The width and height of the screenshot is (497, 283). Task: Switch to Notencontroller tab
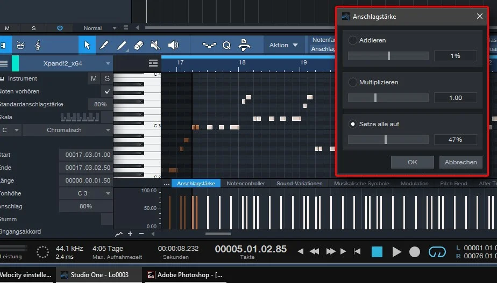(246, 184)
